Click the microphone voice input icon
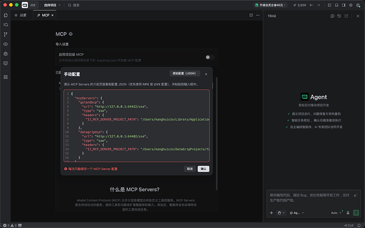The height and width of the screenshot is (228, 365). tap(348, 213)
